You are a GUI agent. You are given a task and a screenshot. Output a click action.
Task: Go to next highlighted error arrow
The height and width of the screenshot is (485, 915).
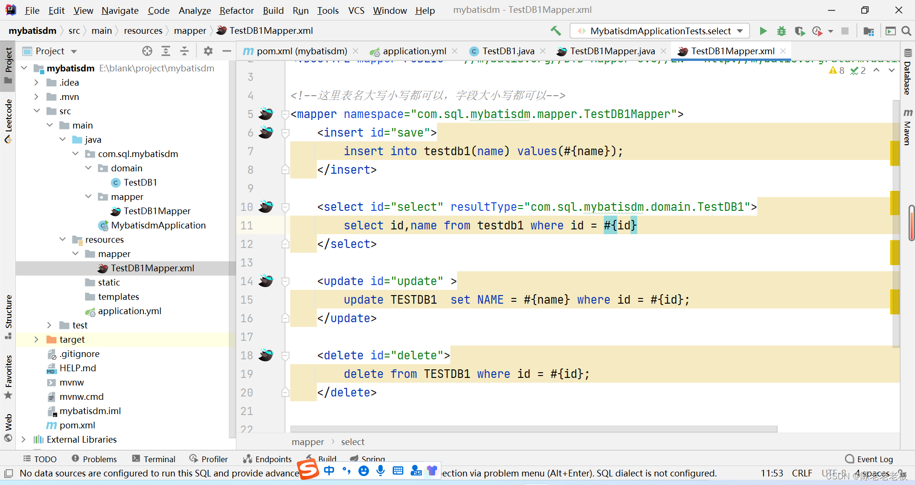click(891, 70)
